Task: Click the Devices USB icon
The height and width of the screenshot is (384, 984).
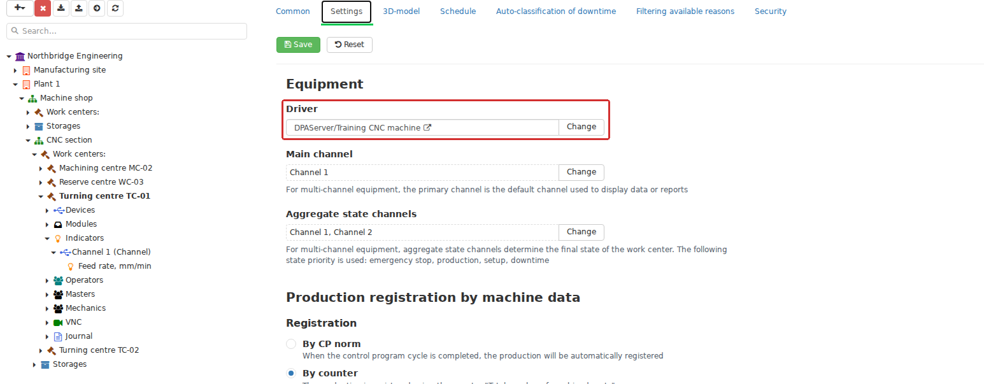Action: click(x=59, y=210)
